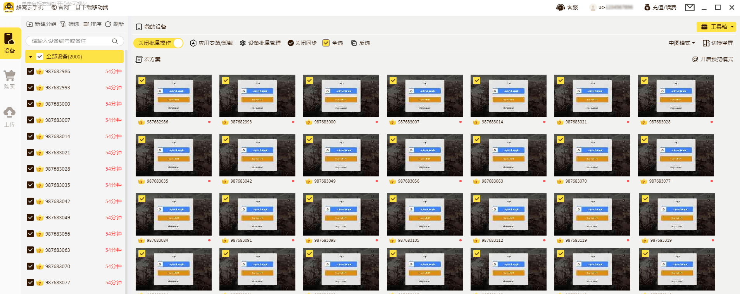Screen dimensions: 740x294
Task: Open device thumbnail 987683063
Action: [x=509, y=155]
